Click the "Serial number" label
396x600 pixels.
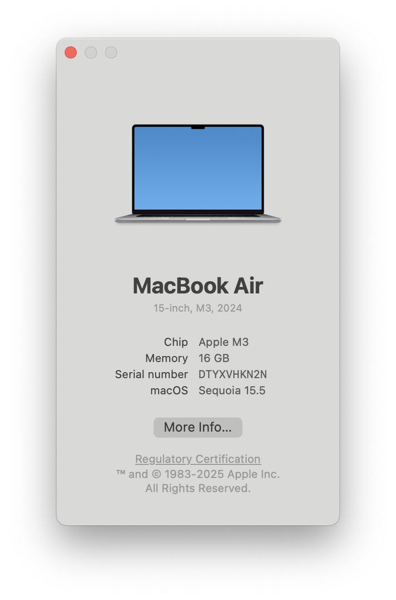coord(152,374)
